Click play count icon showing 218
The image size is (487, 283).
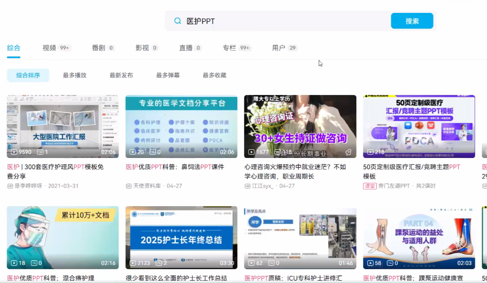(x=370, y=152)
